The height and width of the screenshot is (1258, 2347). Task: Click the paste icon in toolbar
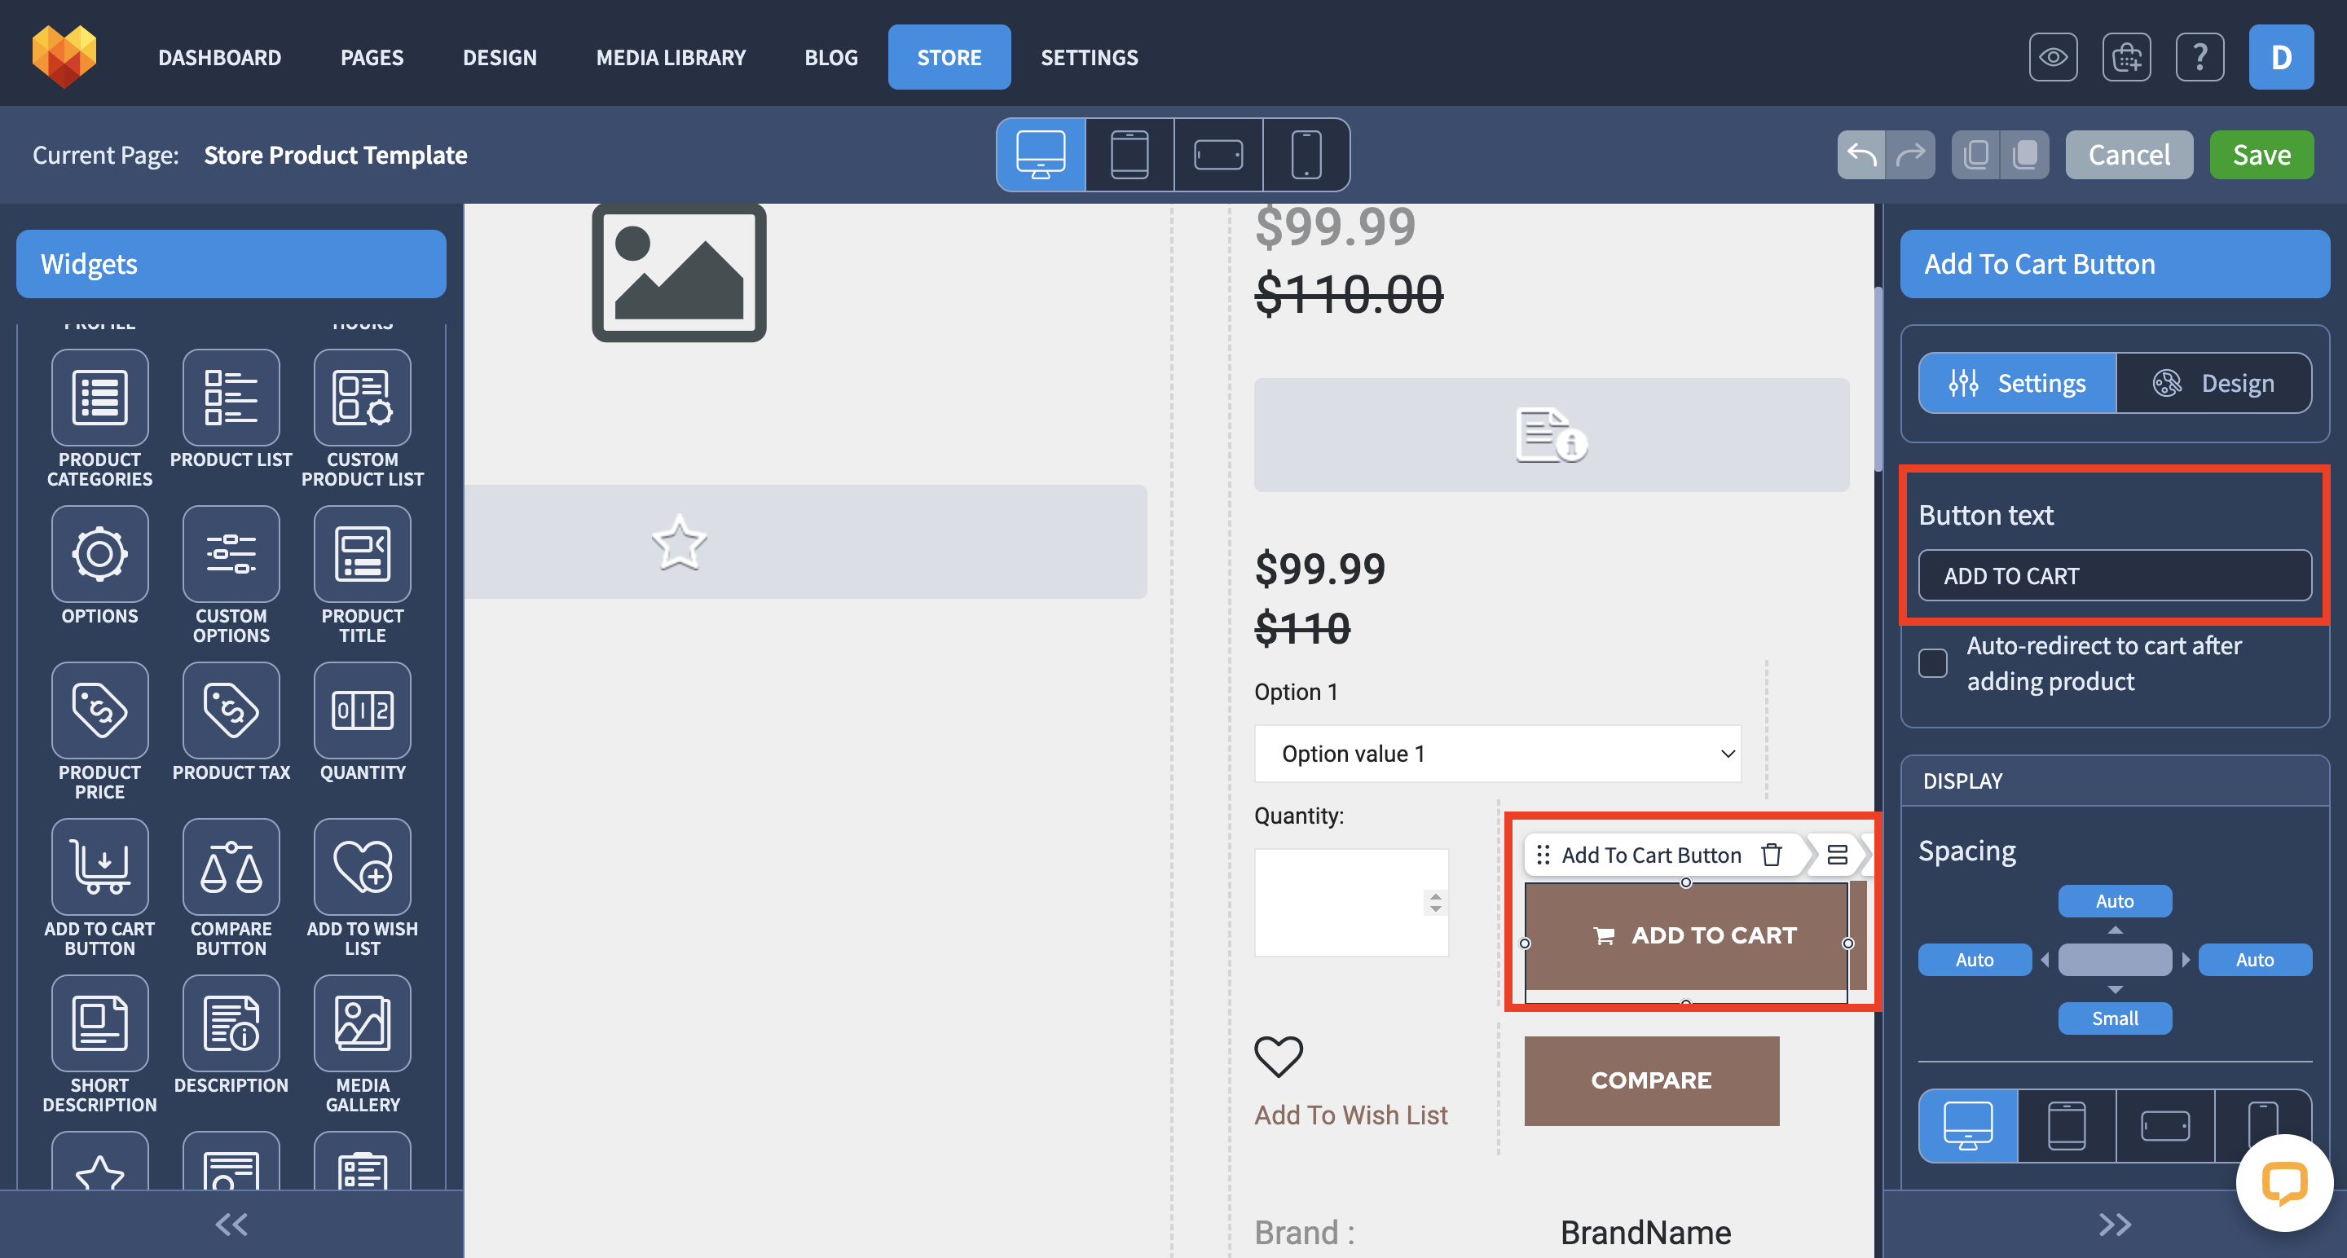[2024, 155]
